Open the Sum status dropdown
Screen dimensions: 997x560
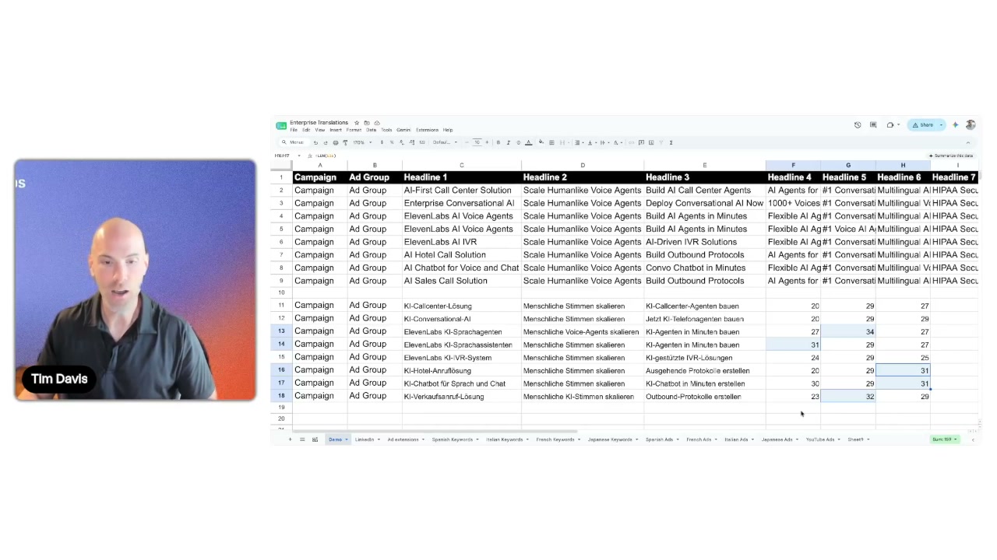pyautogui.click(x=945, y=439)
